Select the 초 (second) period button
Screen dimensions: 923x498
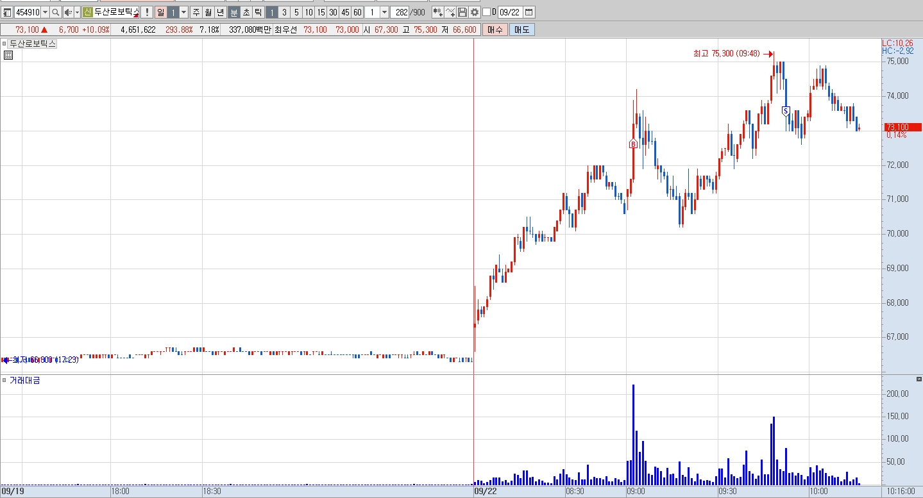click(246, 12)
